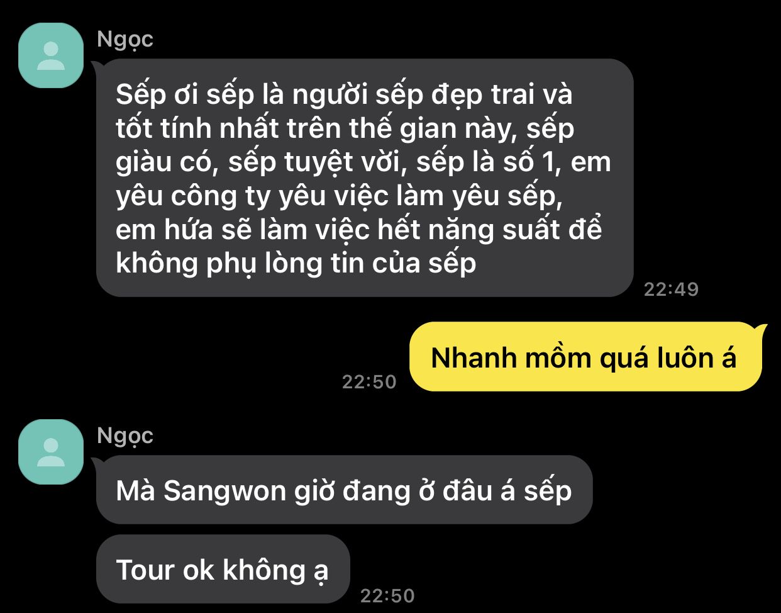781x613 pixels.
Task: Select the sender name Ngọc above the long message
Action: point(125,40)
